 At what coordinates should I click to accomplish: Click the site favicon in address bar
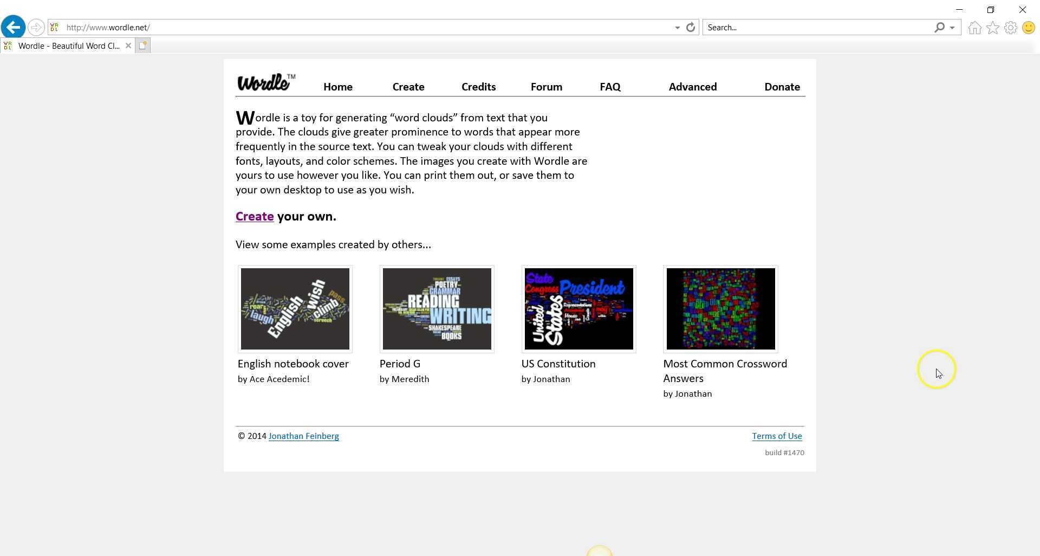(54, 27)
